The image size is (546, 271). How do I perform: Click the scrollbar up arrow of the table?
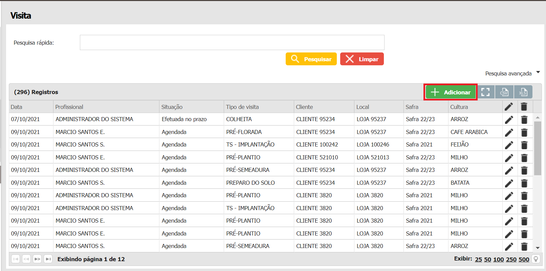tap(538, 117)
